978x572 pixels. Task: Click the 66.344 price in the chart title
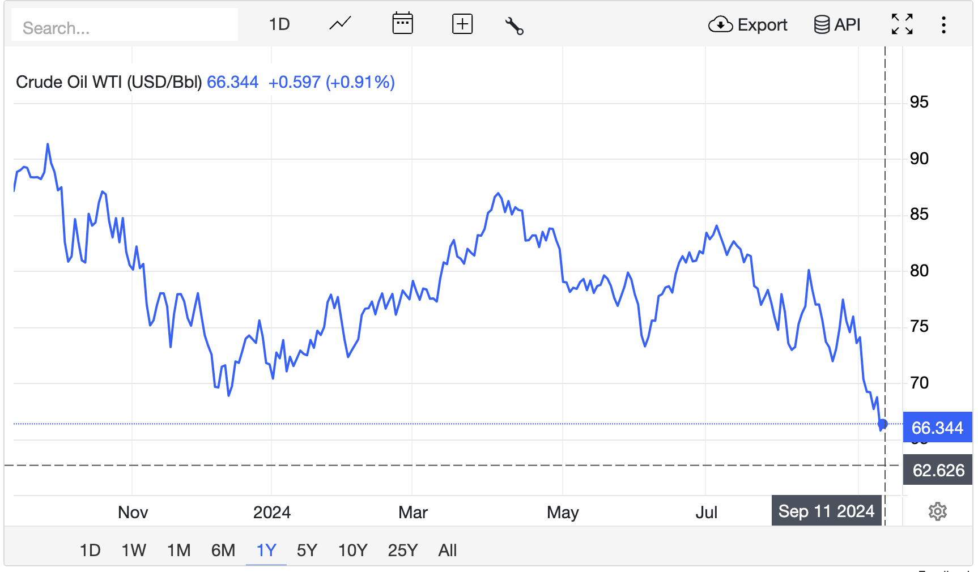(x=232, y=82)
